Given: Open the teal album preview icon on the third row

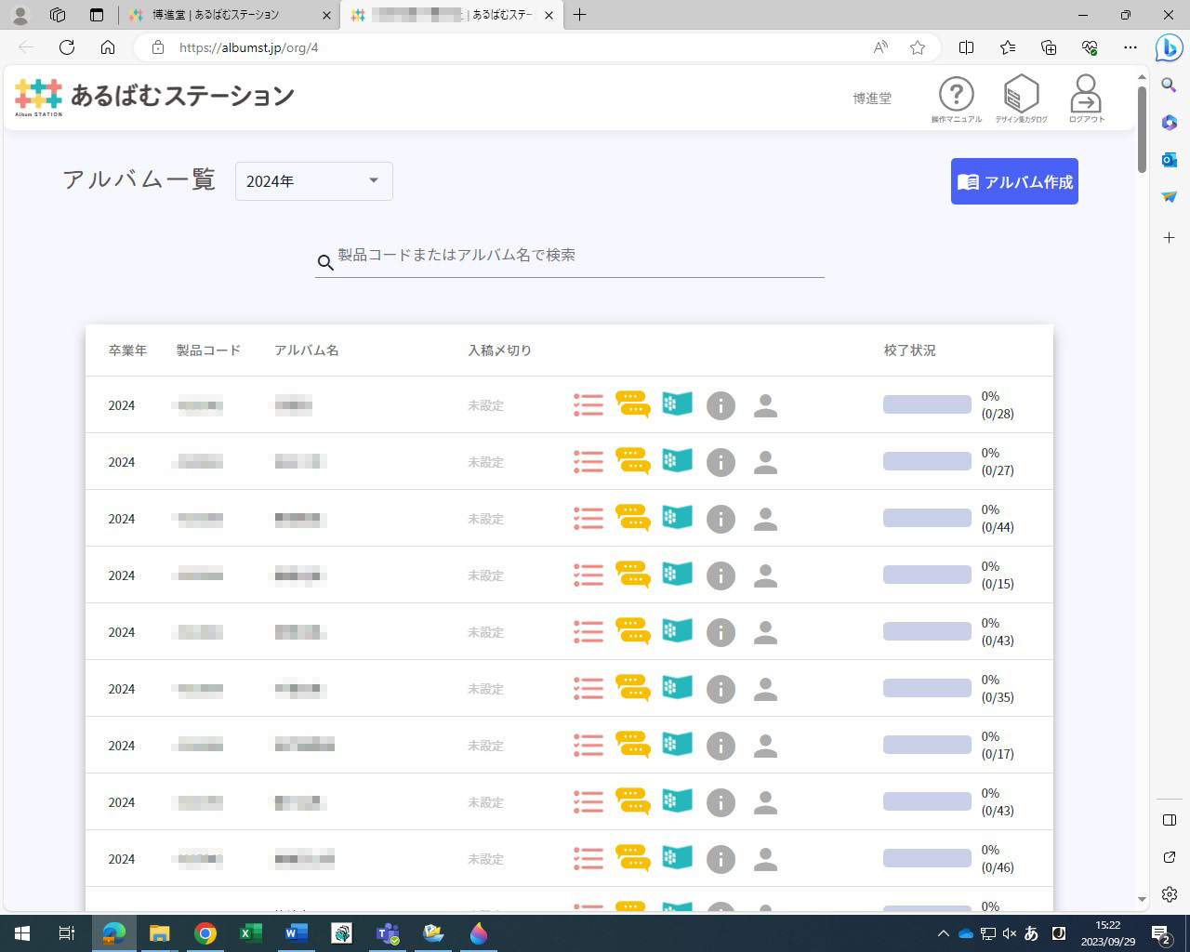Looking at the screenshot, I should [677, 518].
